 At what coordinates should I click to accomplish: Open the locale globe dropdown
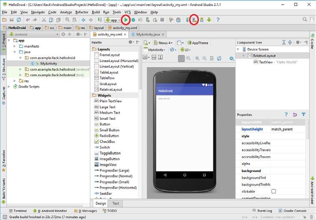(173, 50)
